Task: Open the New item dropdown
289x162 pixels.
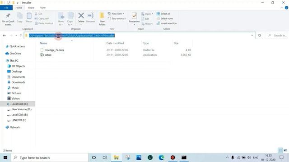Action: pyautogui.click(x=116, y=14)
